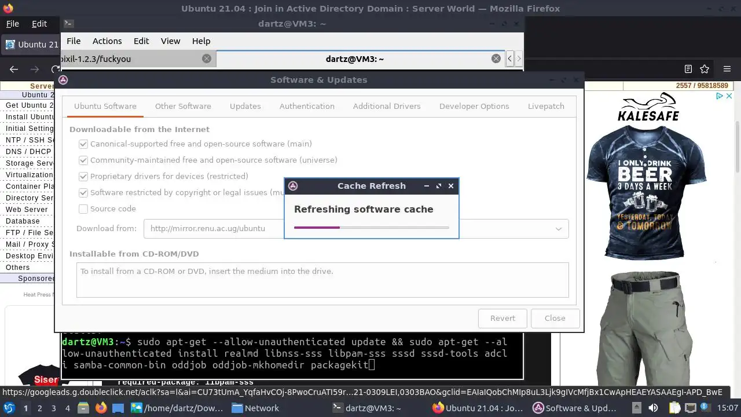The image size is (741, 417).
Task: Open the clipboard manager tray icon
Action: pyautogui.click(x=674, y=408)
